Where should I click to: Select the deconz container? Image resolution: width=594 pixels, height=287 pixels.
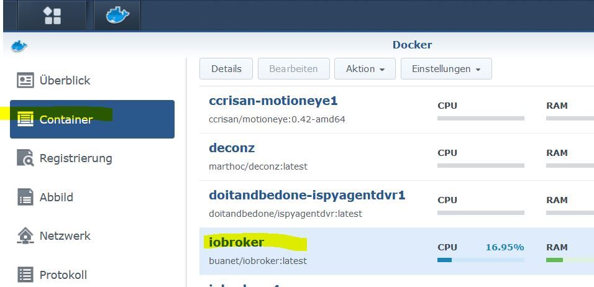tap(396, 157)
